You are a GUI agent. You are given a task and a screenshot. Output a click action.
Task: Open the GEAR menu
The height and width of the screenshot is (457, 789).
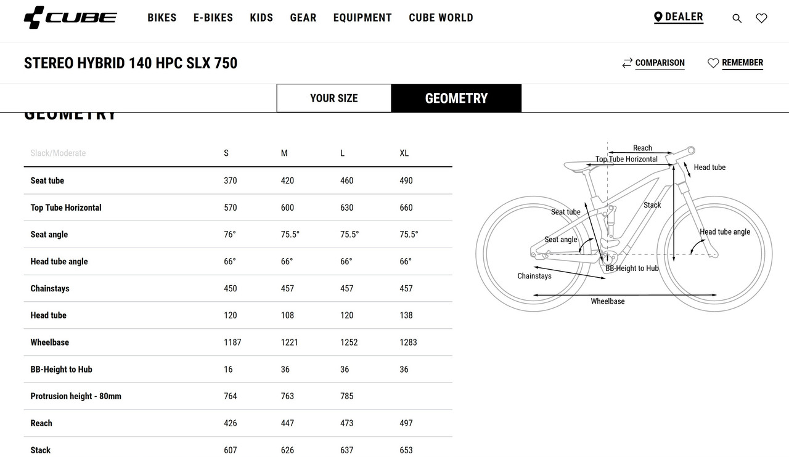(x=303, y=18)
